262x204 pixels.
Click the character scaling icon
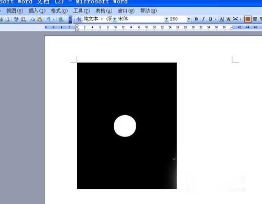point(235,19)
